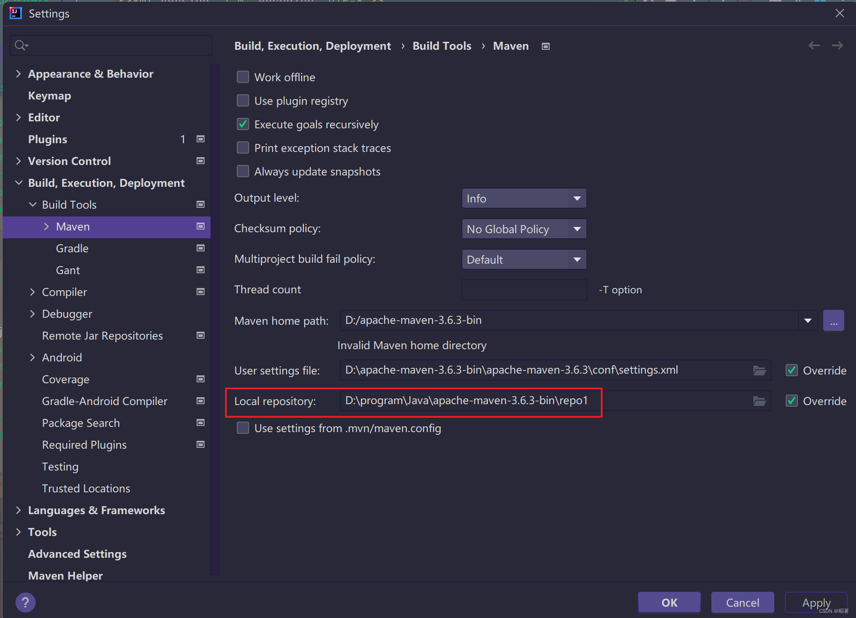Expand the Tools section
Image resolution: width=856 pixels, height=618 pixels.
tap(18, 532)
